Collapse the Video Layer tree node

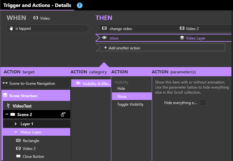click(16, 132)
